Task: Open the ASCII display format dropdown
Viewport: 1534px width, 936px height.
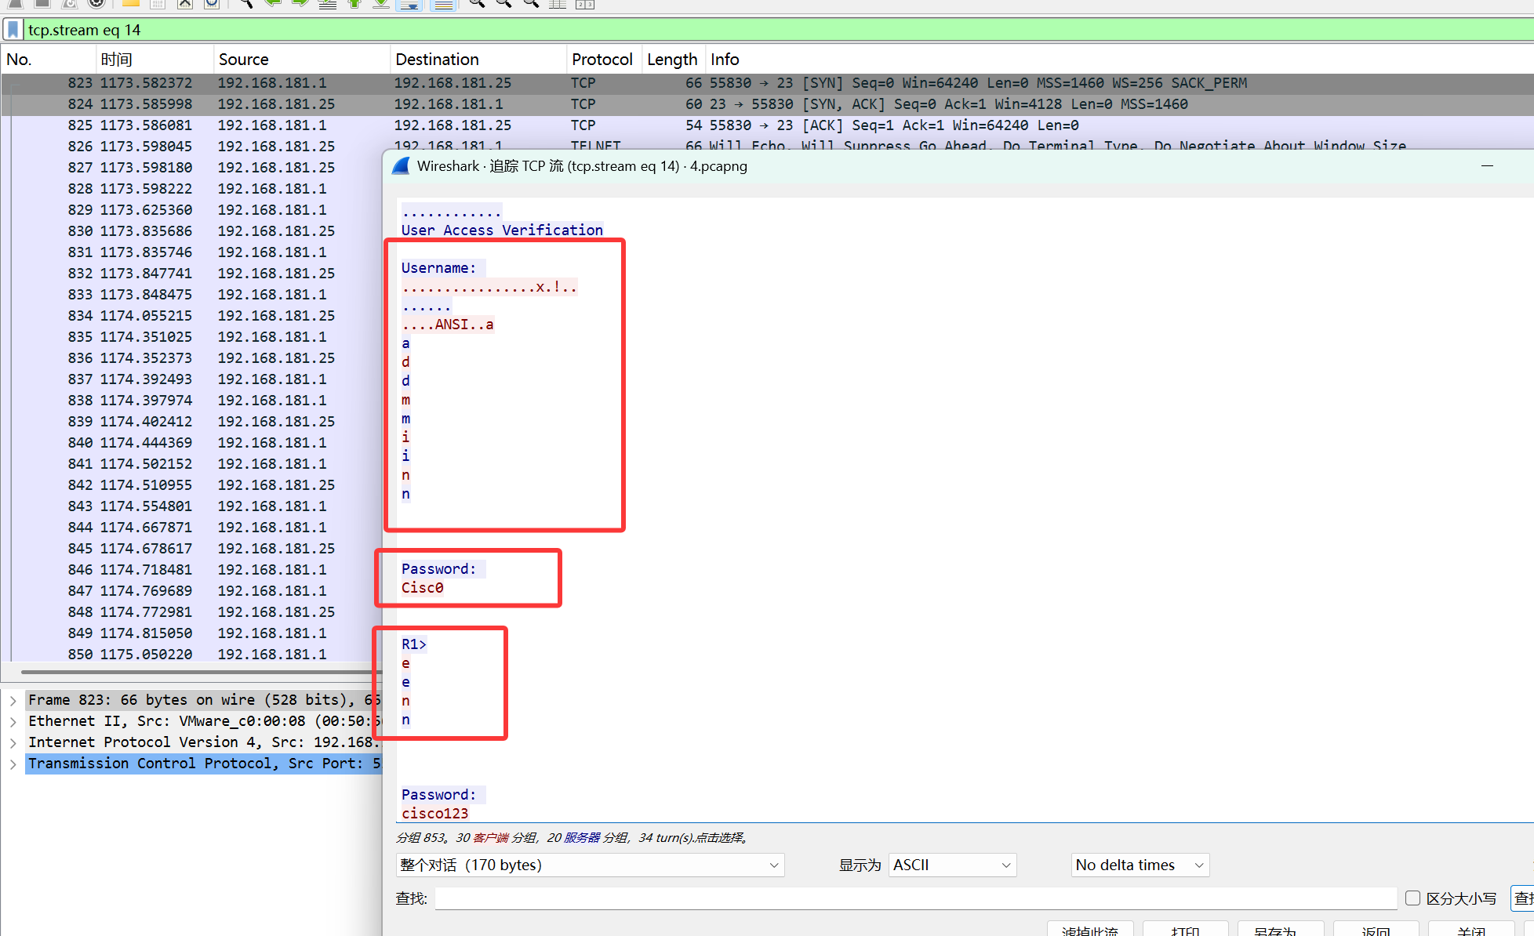Action: tap(951, 865)
